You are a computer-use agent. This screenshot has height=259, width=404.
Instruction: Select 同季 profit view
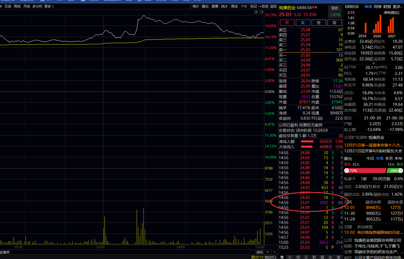[378, 6]
